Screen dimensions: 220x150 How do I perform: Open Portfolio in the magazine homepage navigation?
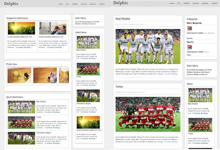tap(75, 4)
